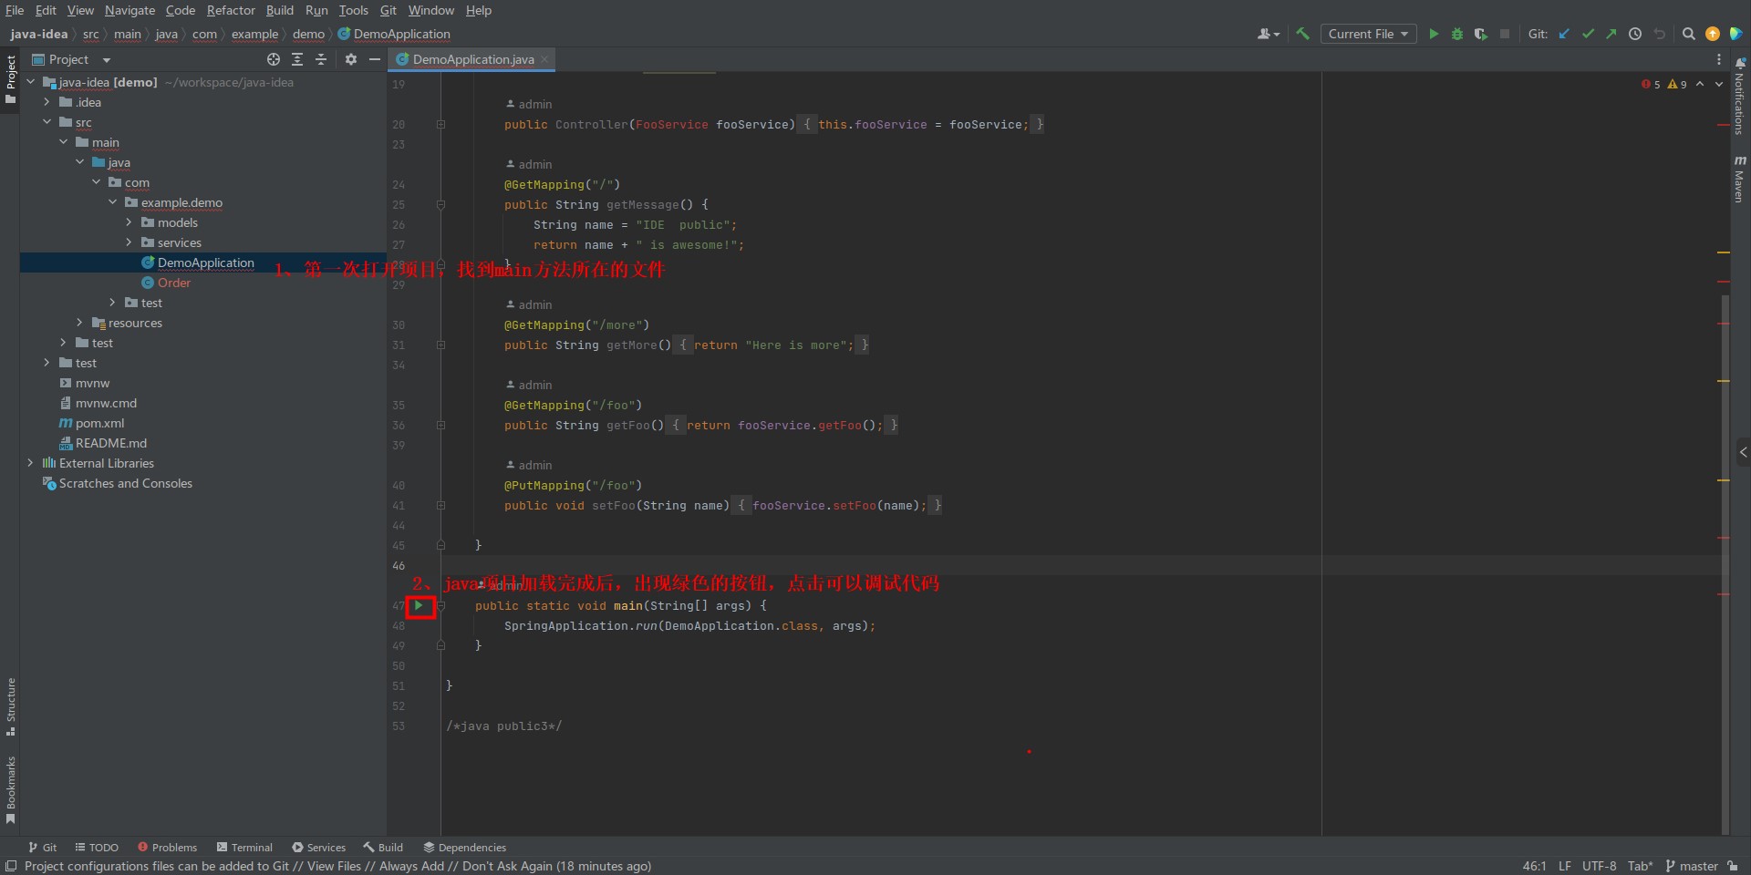The height and width of the screenshot is (875, 1751).
Task: Go to next highlighted error arrow
Action: click(x=1719, y=84)
